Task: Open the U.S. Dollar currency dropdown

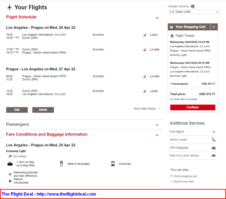Action: [x=194, y=12]
